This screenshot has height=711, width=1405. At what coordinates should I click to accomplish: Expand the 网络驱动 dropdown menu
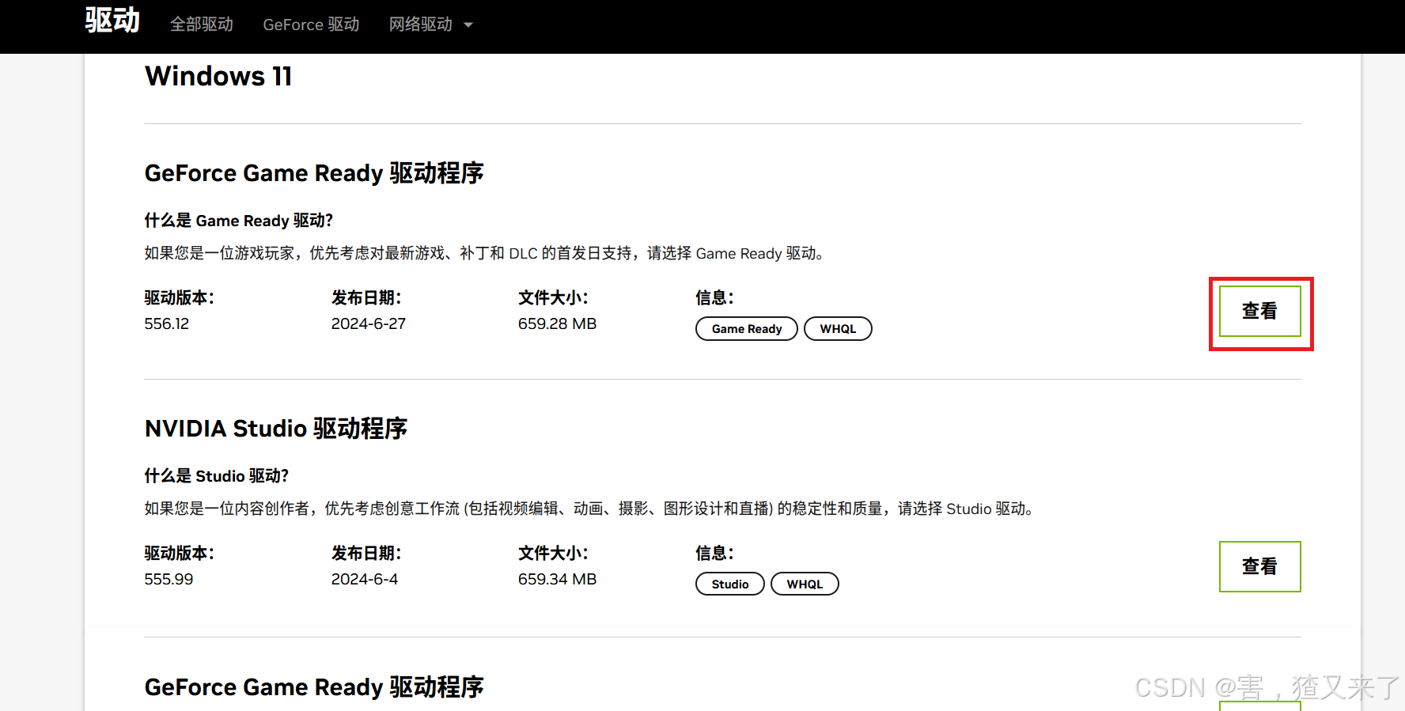pos(431,25)
